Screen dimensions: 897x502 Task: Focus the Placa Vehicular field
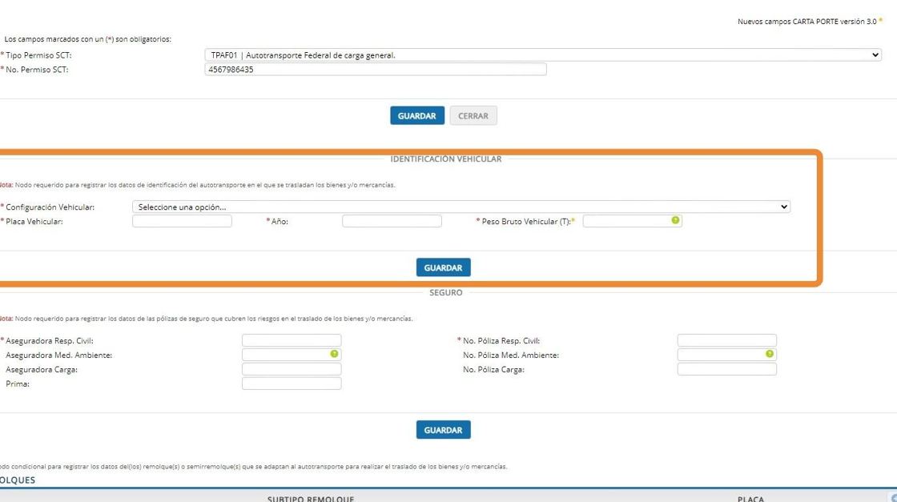click(182, 221)
